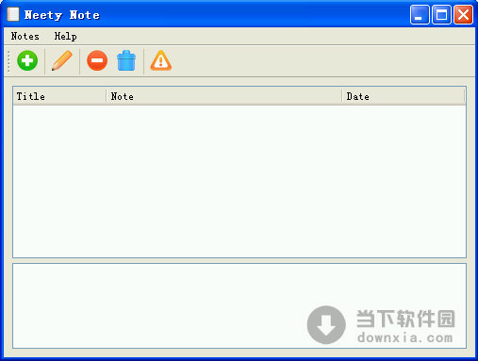478x361 pixels.
Task: Click inside the empty notes list area
Action: 239,181
